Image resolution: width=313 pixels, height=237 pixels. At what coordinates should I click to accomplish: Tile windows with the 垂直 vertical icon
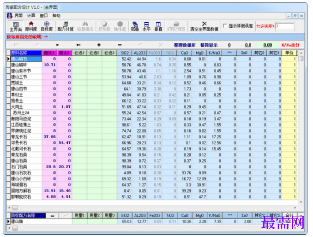[x=158, y=26]
